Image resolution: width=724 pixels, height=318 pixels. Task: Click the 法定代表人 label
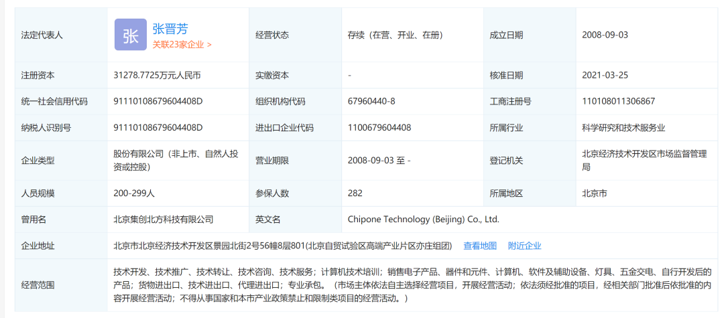(42, 35)
